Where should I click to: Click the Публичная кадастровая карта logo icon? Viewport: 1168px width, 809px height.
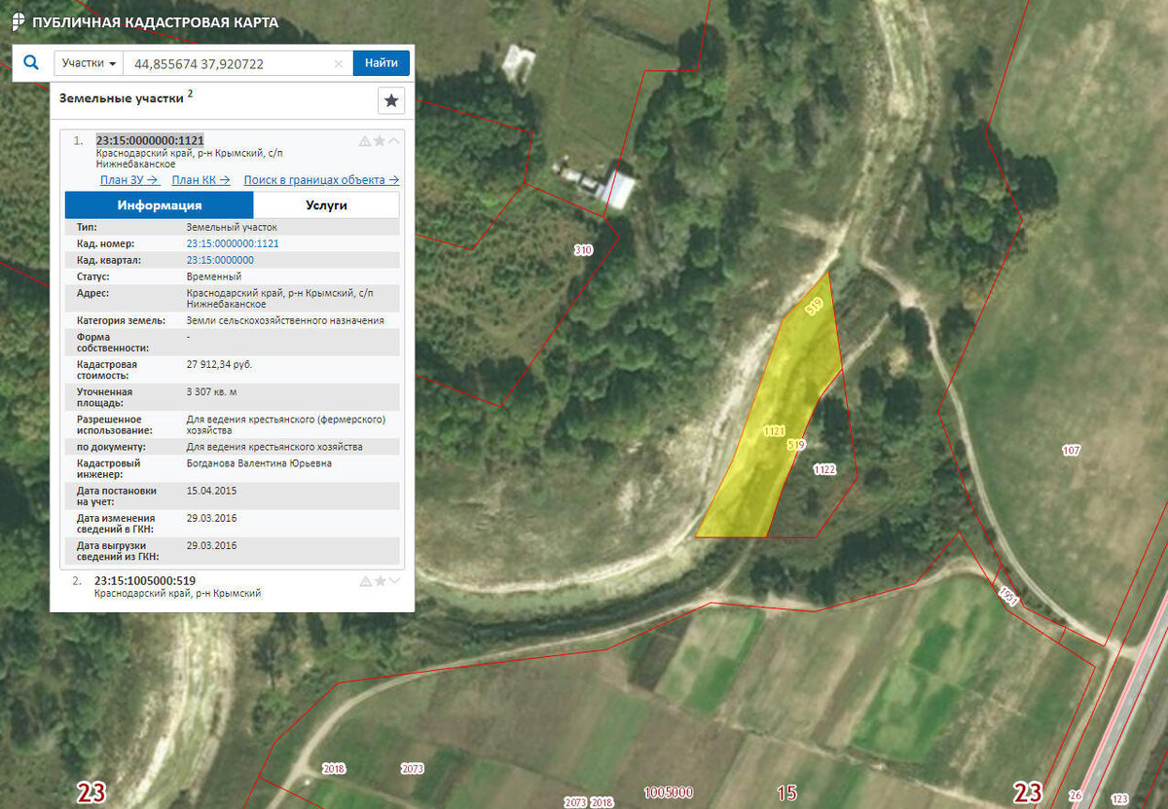18,21
